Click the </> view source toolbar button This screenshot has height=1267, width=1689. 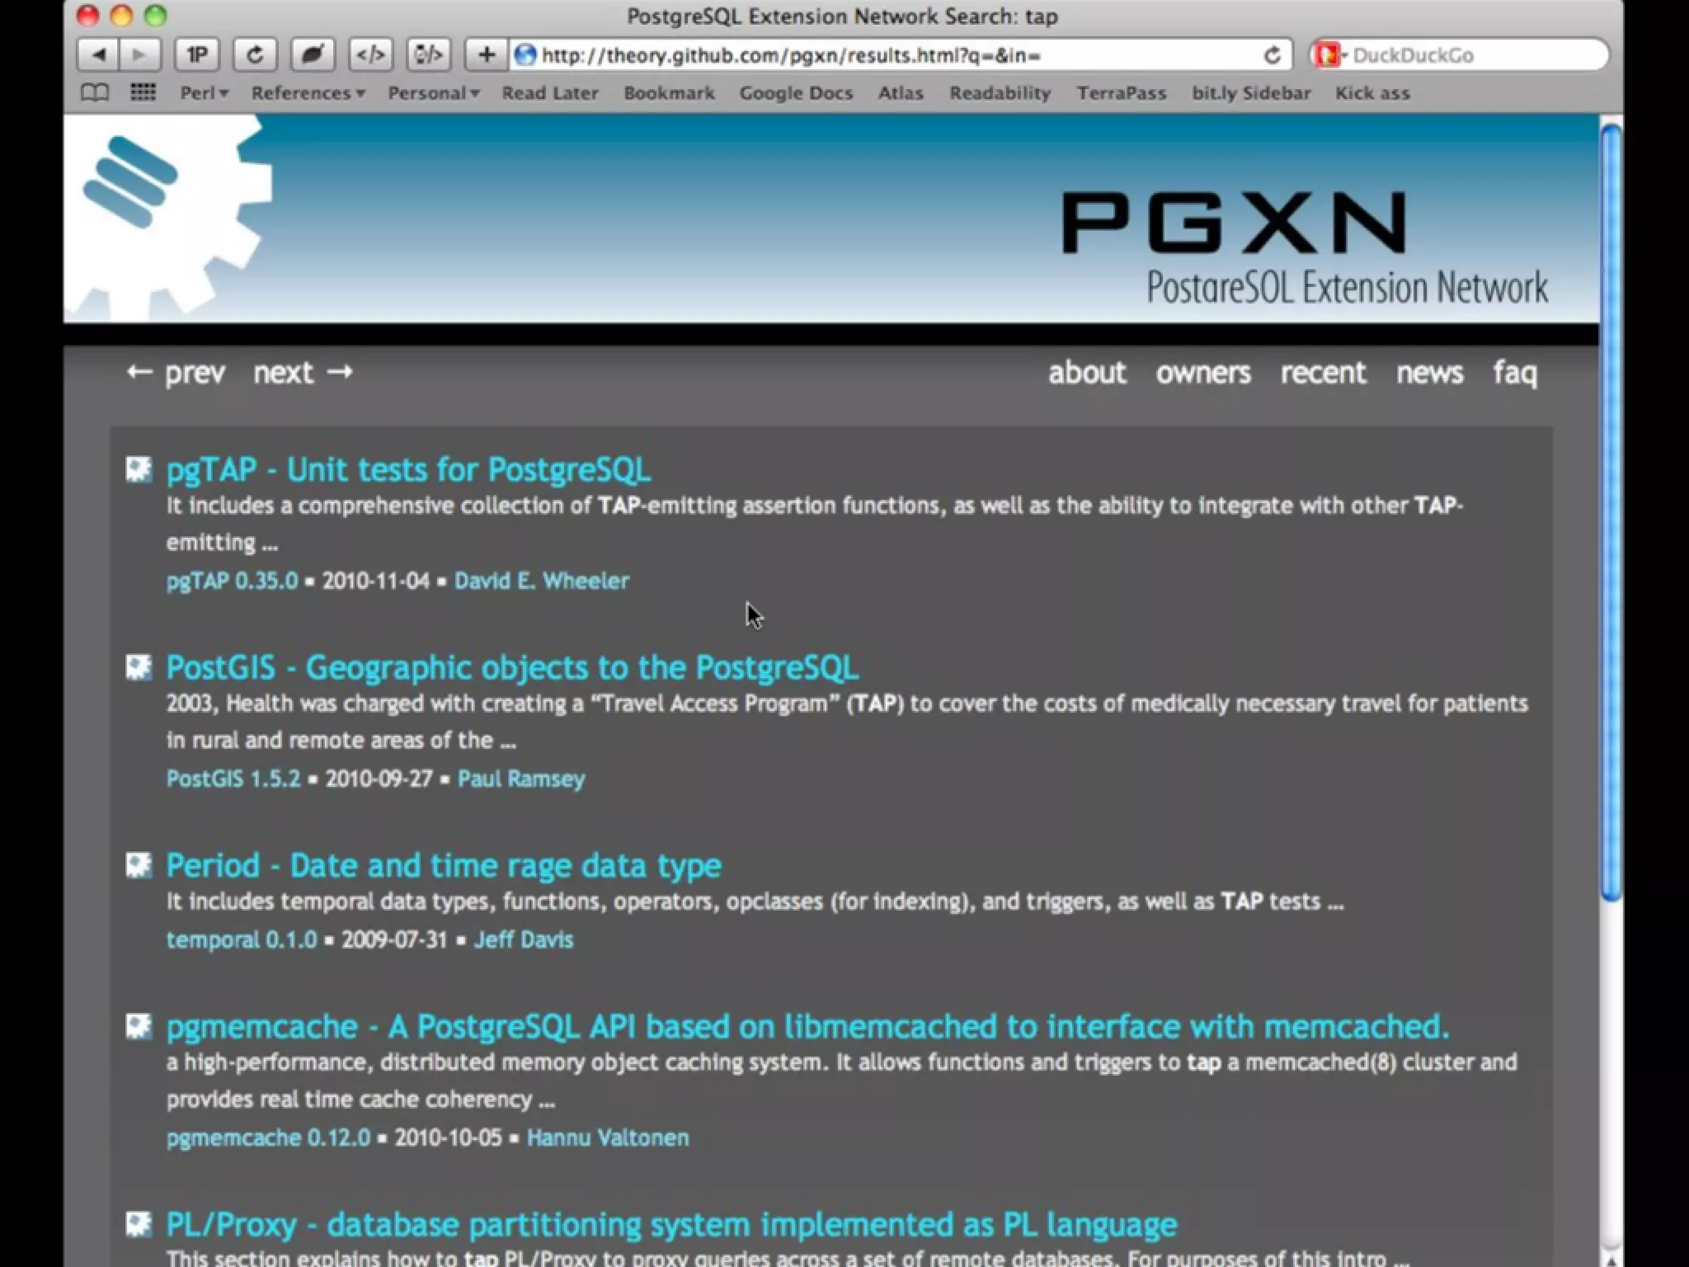(370, 55)
